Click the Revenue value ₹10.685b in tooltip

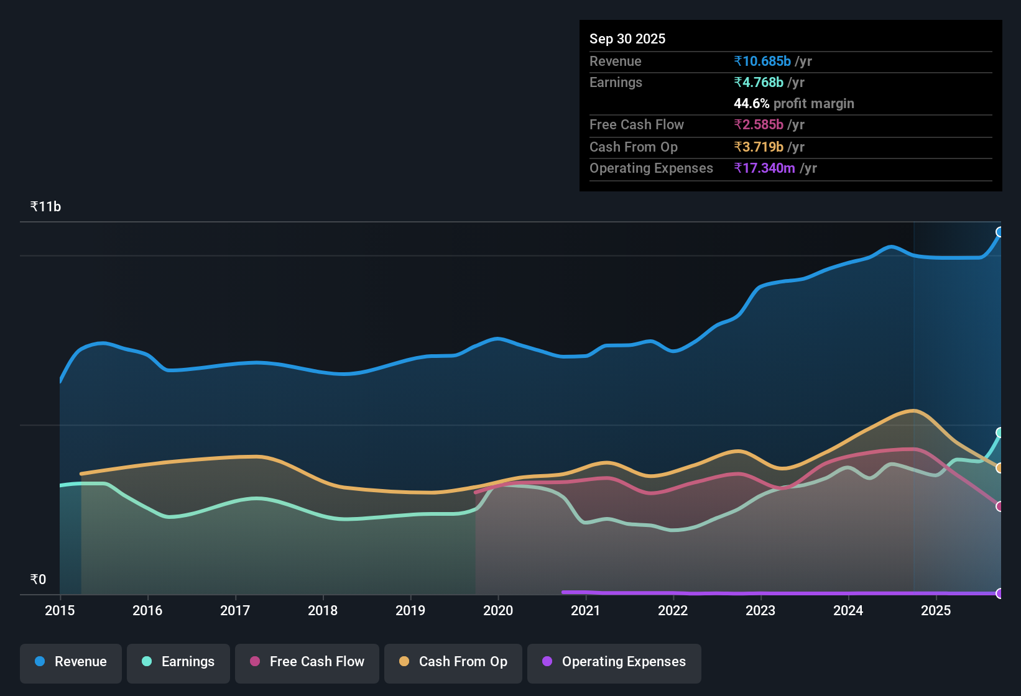(x=762, y=61)
